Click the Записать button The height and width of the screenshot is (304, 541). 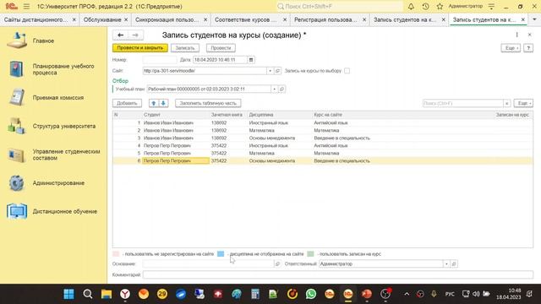pos(185,48)
